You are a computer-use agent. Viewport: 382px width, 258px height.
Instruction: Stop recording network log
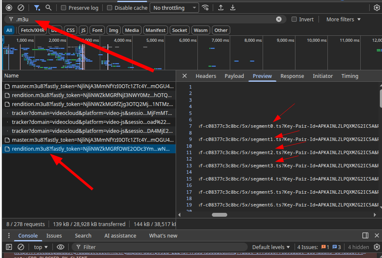[9, 8]
